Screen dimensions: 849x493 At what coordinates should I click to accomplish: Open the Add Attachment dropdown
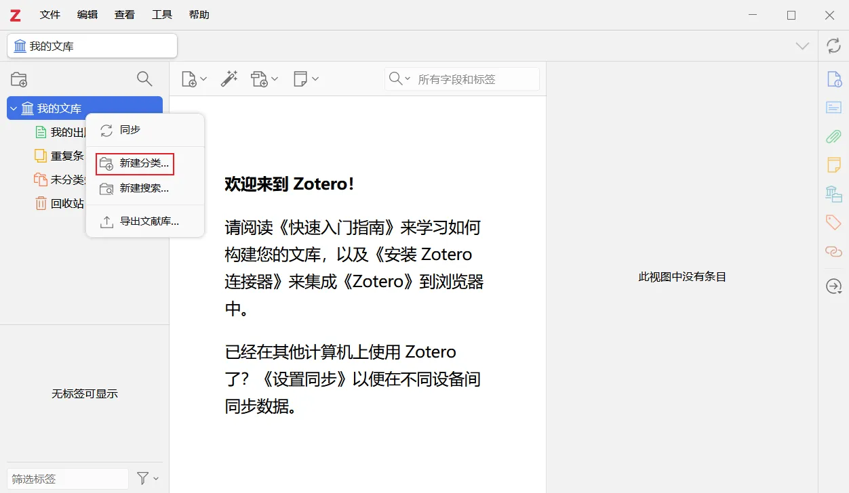(x=264, y=79)
